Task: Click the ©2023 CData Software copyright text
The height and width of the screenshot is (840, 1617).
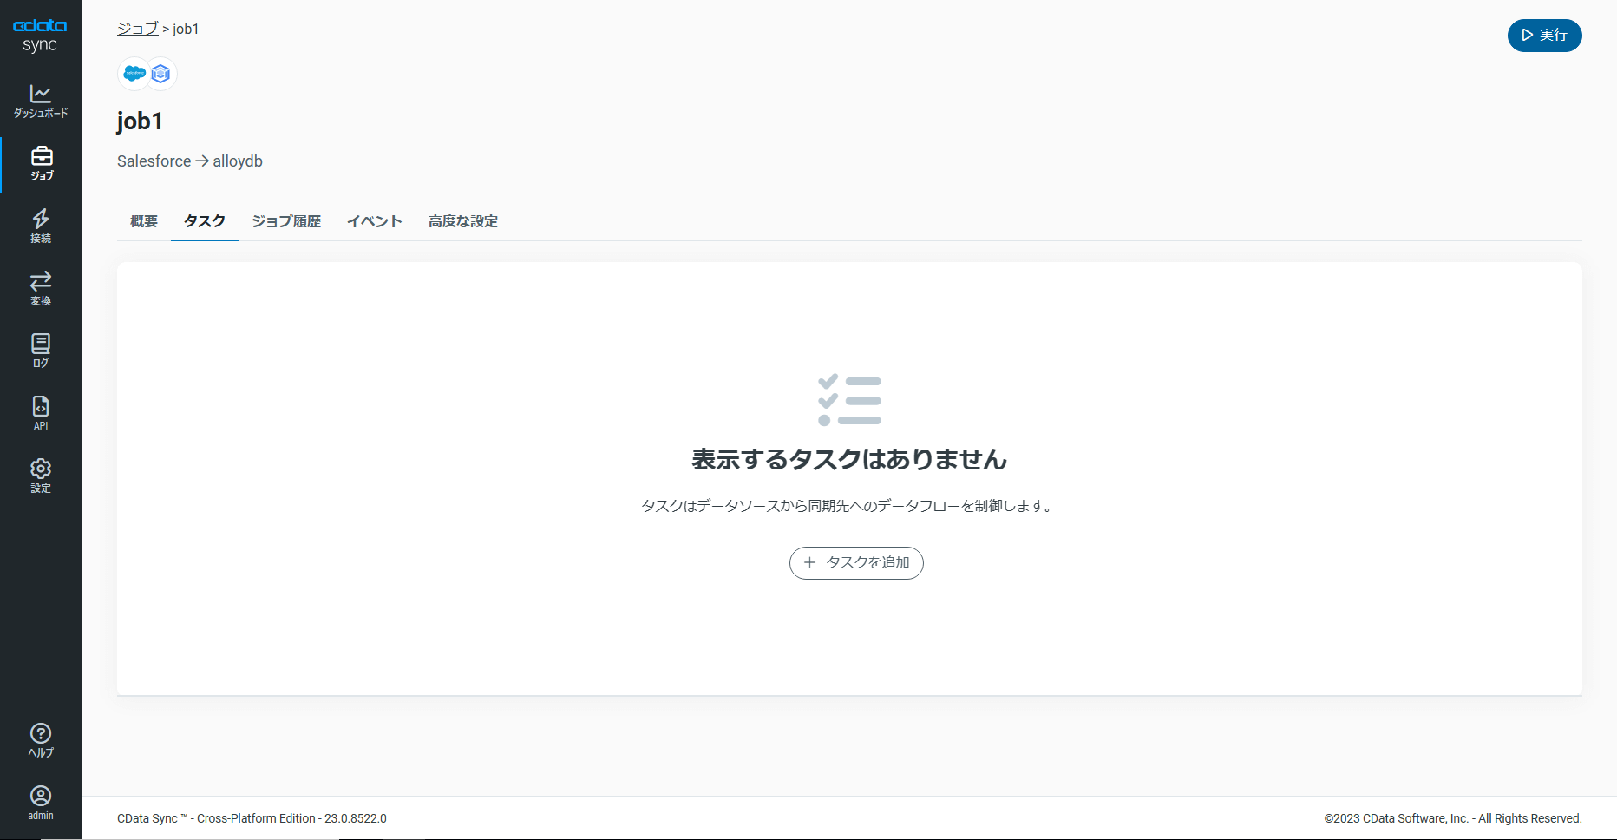Action: pos(1453,818)
